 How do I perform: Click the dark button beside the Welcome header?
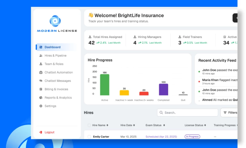[235, 18]
